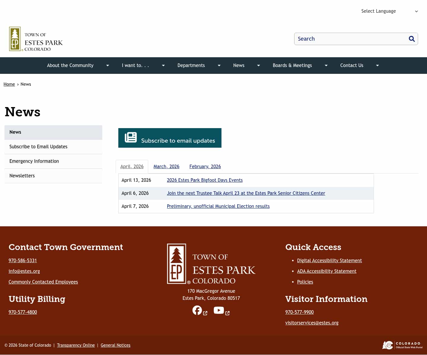The image size is (427, 355).
Task: Select Emergency Information in the sidebar
Action: click(34, 161)
